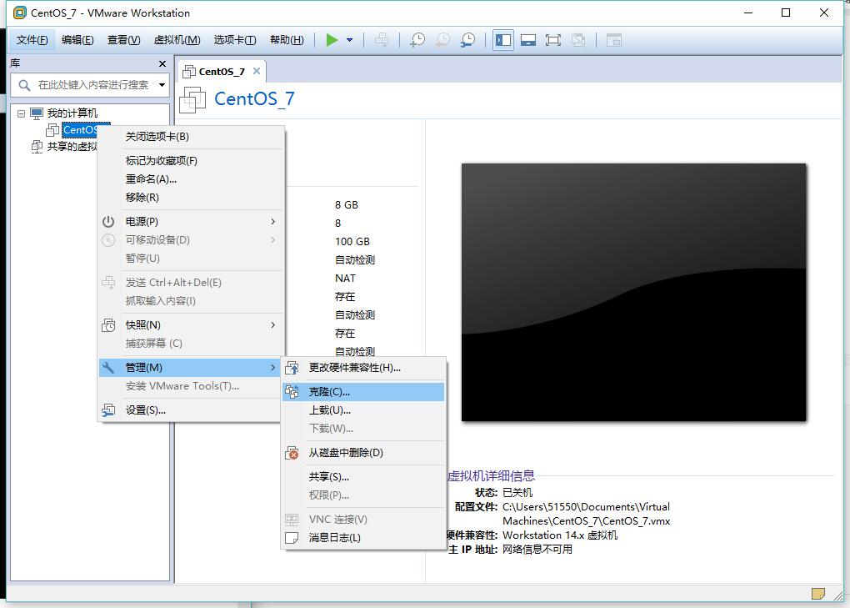
Task: Click the VMware title bar app icon
Action: pos(19,13)
